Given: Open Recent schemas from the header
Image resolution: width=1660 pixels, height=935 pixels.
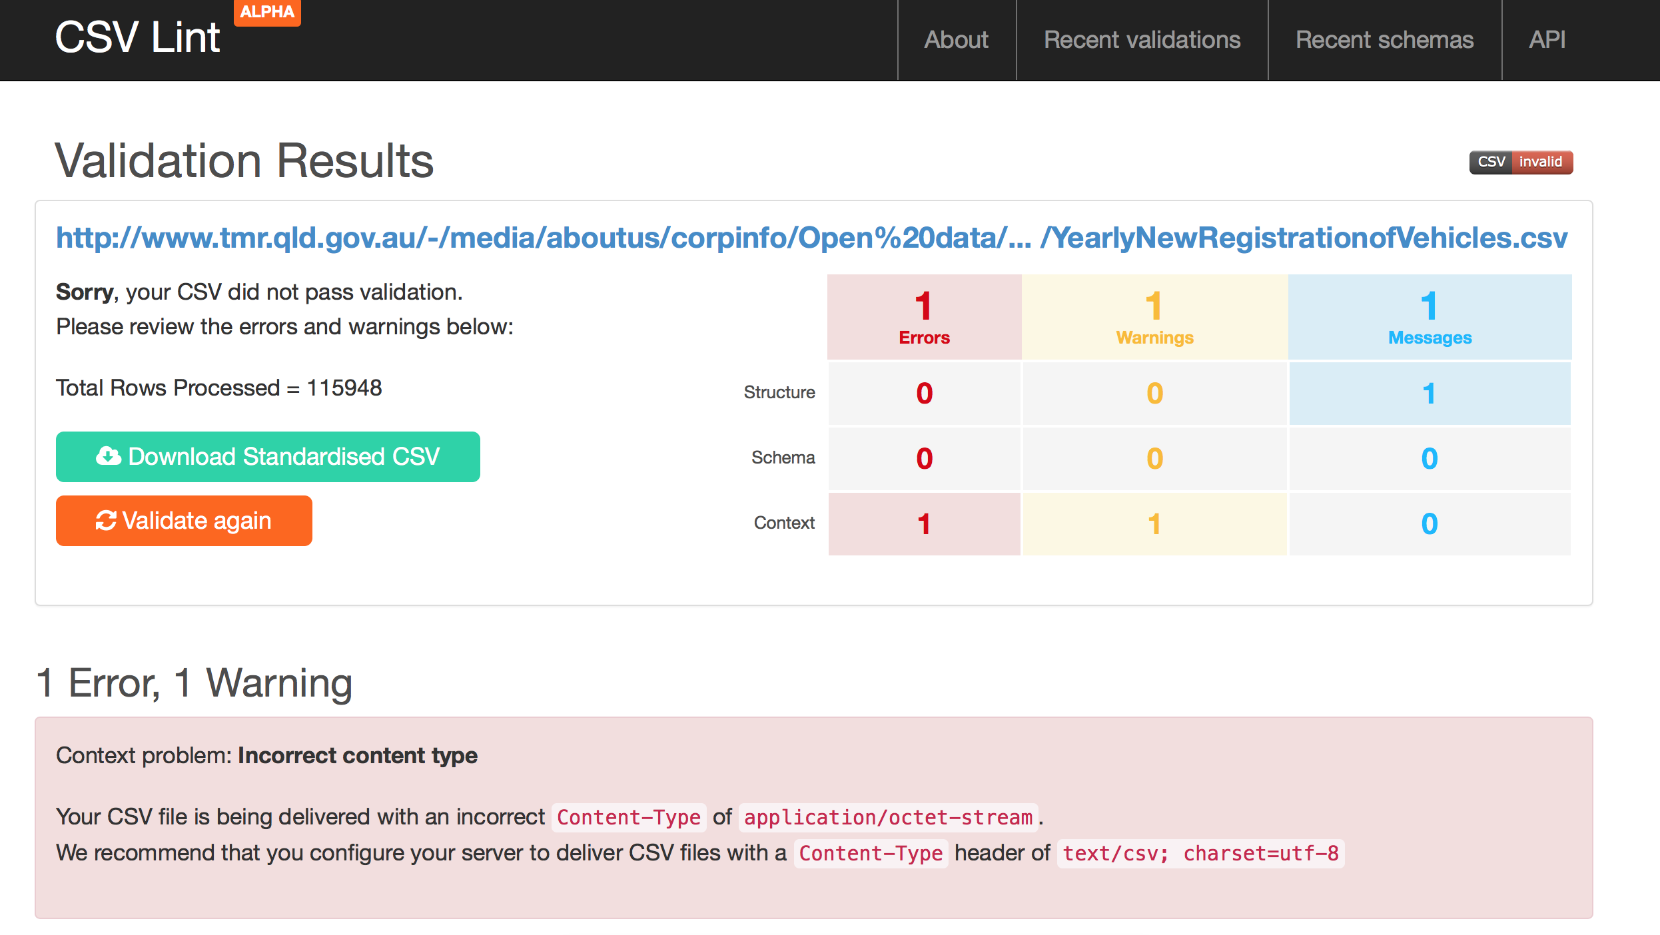Looking at the screenshot, I should [1384, 40].
